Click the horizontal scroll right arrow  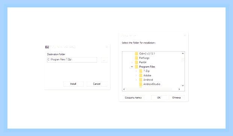(179, 89)
